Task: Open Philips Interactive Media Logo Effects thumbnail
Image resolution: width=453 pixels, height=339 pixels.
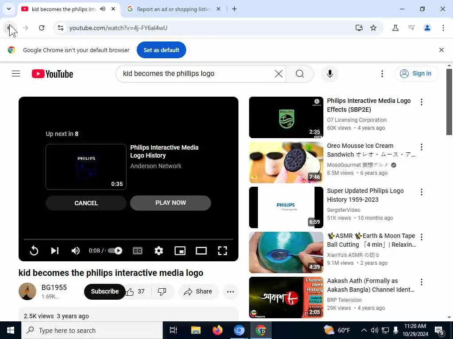Action: coord(286,117)
